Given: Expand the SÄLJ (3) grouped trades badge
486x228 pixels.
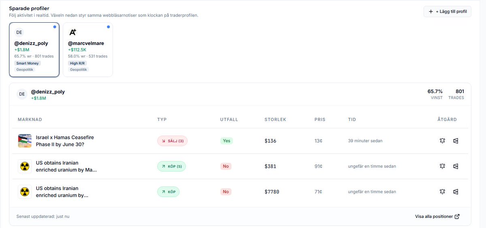Looking at the screenshot, I should click(173, 141).
